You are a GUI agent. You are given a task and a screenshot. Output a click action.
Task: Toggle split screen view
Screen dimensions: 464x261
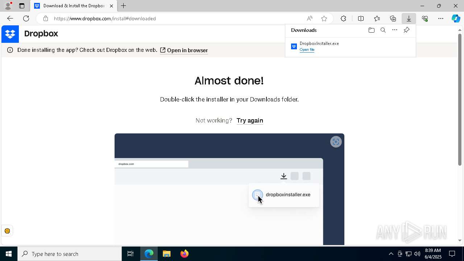click(x=361, y=18)
